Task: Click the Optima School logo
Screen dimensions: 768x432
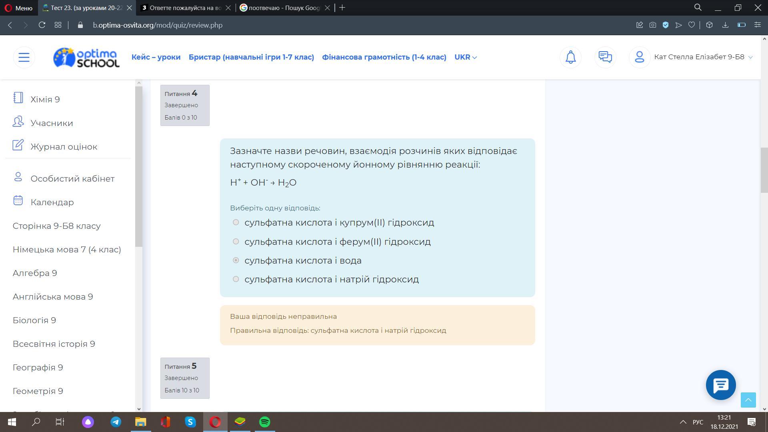Action: (86, 57)
